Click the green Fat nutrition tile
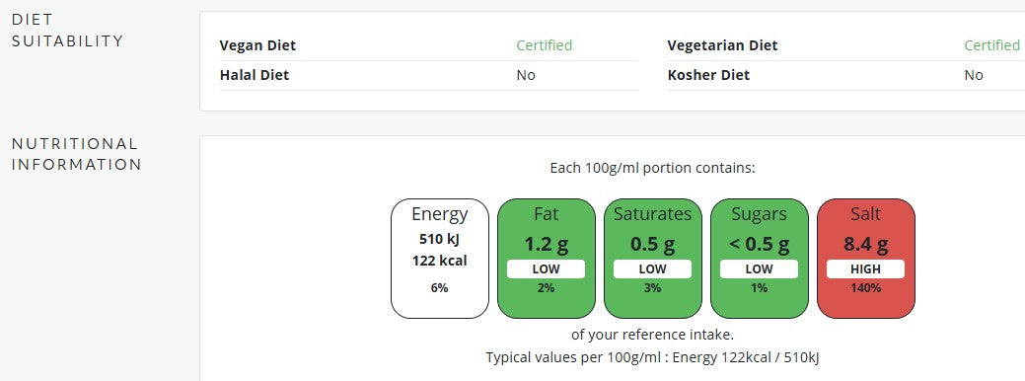The height and width of the screenshot is (381, 1025). point(547,259)
